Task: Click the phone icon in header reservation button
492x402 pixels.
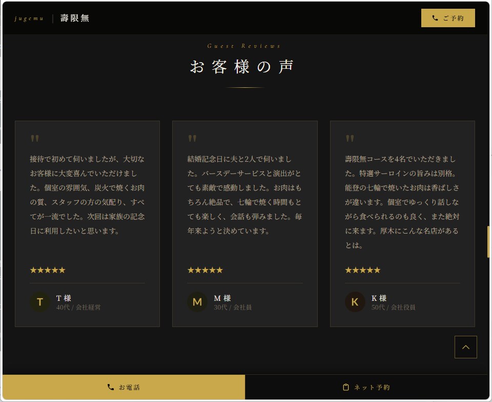Action: pyautogui.click(x=435, y=18)
